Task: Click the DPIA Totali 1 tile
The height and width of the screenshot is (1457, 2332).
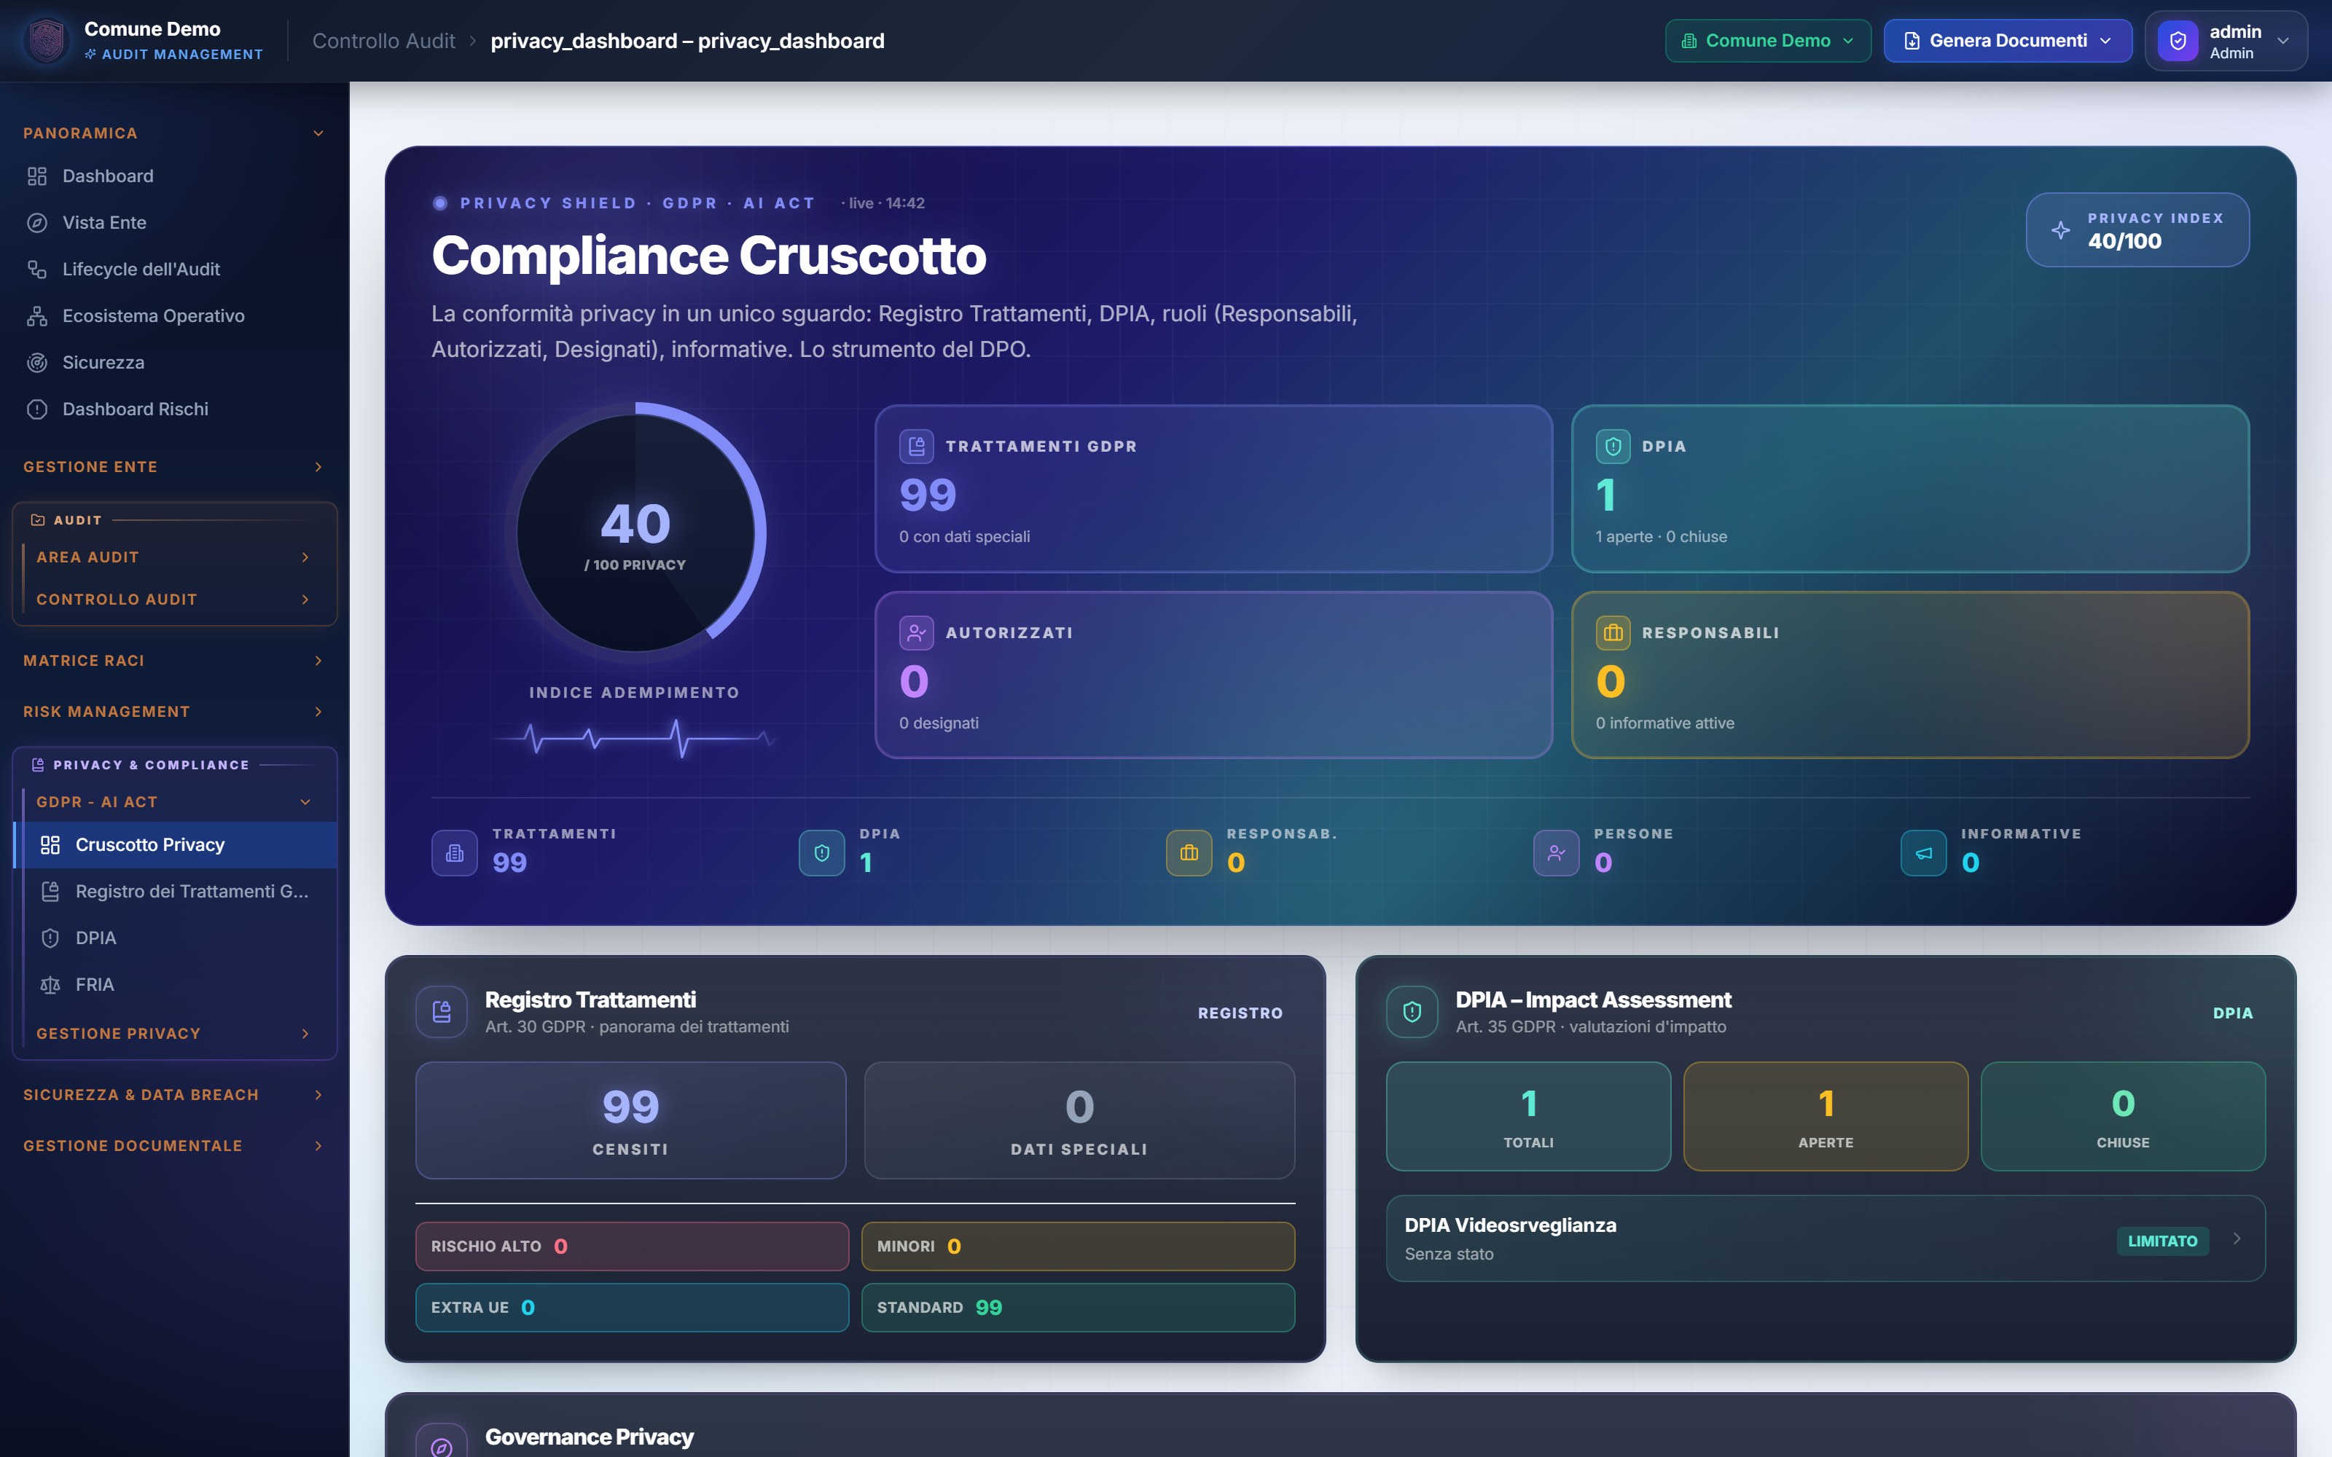Action: coord(1528,1117)
